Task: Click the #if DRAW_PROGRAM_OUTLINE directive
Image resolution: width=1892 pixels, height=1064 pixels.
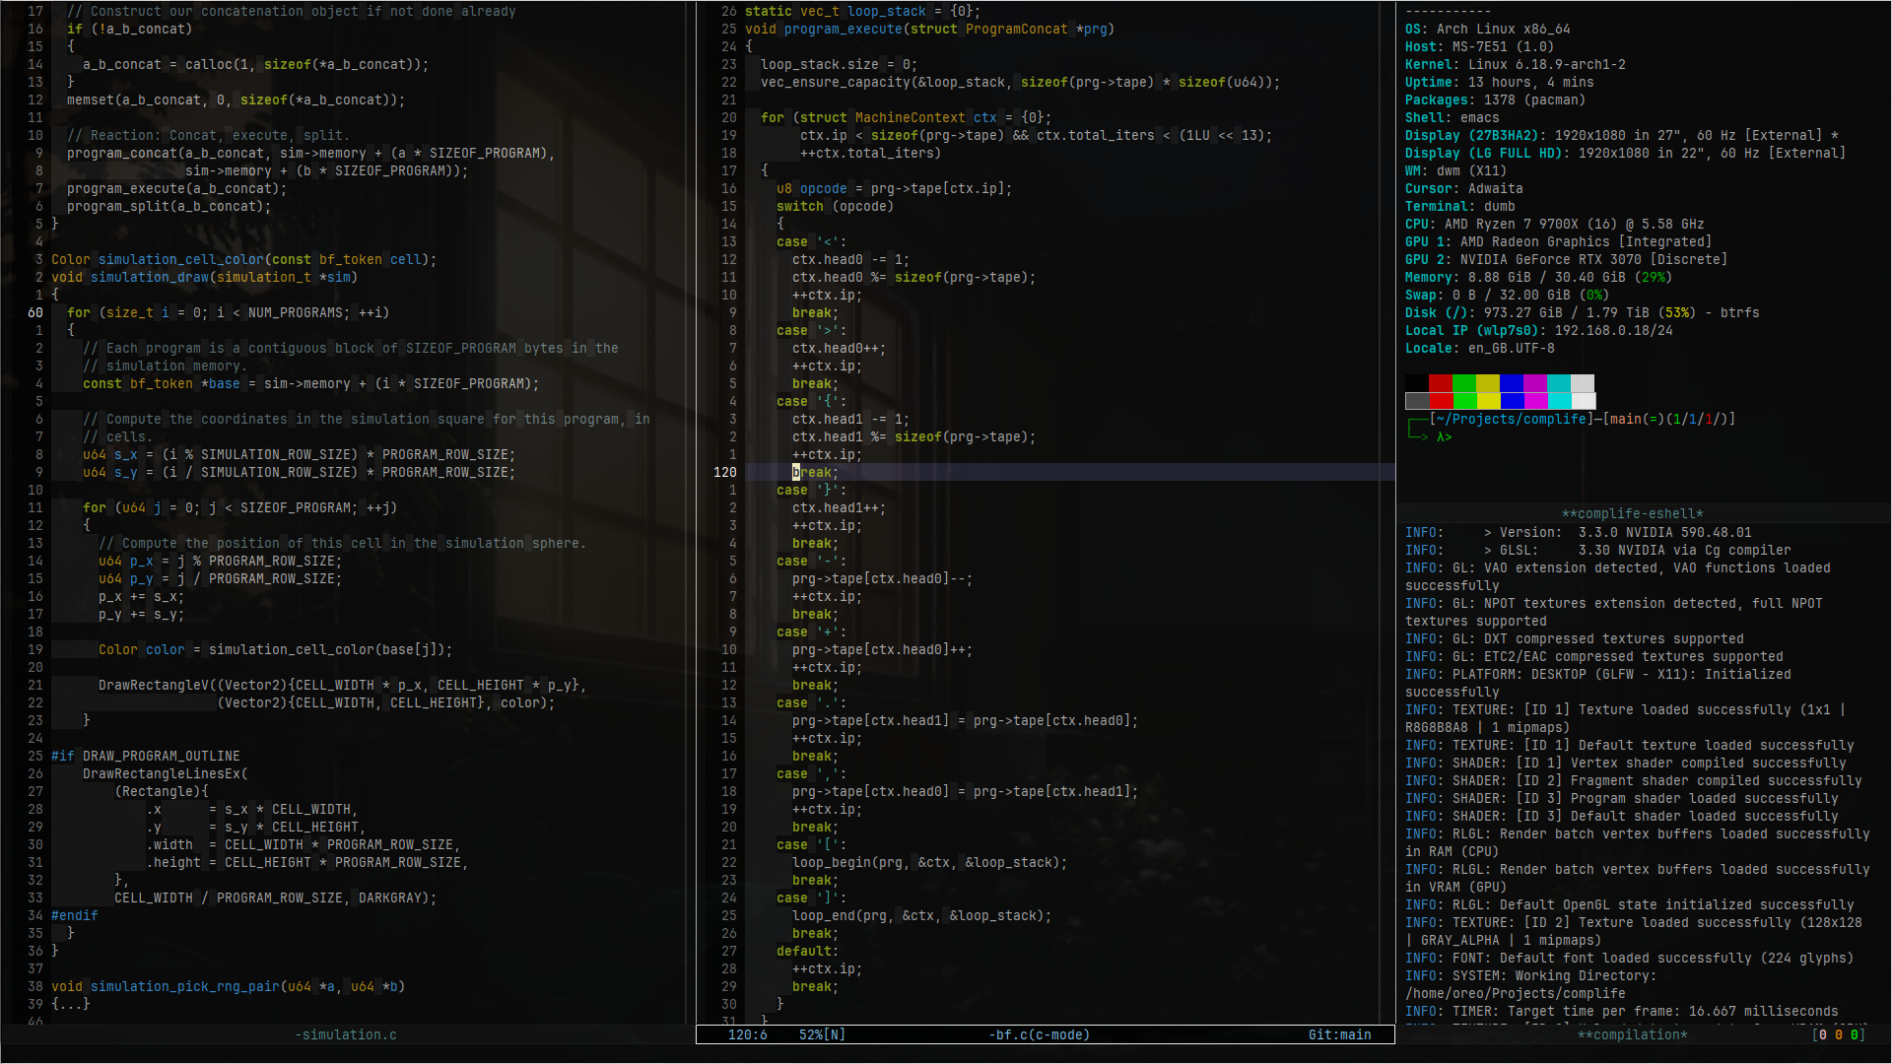Action: [146, 756]
